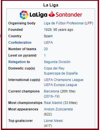This screenshot has width=101, height=130.
Task: Open the UEFA Champions League link
Action: click(64, 80)
